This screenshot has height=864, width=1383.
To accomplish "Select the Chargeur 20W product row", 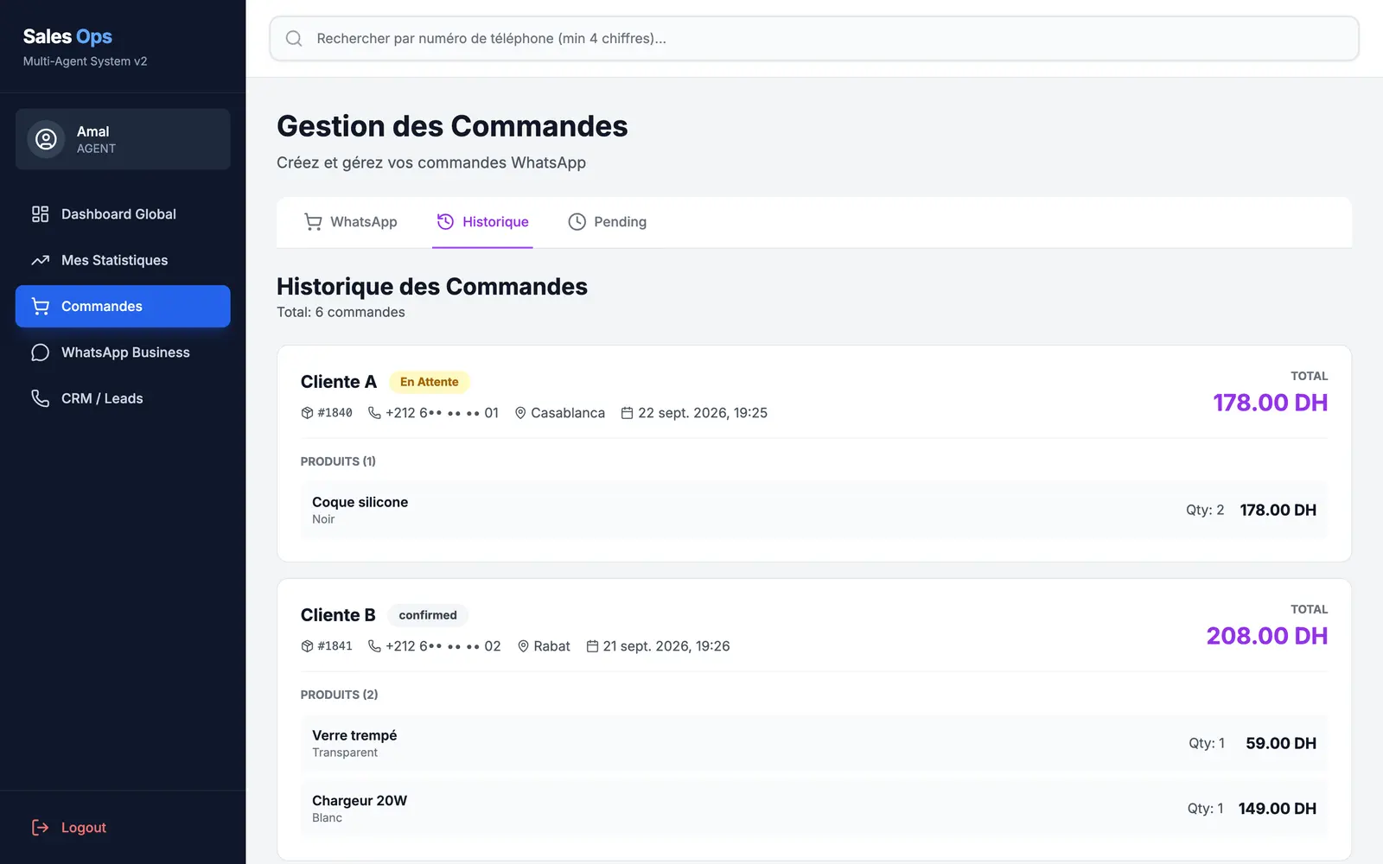I will [813, 809].
